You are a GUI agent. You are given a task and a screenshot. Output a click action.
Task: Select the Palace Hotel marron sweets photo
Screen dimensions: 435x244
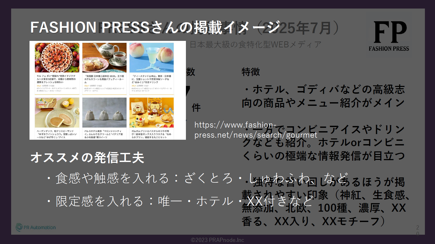click(x=104, y=113)
